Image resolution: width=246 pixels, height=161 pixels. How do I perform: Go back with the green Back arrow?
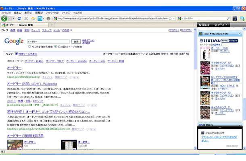pos(4,19)
